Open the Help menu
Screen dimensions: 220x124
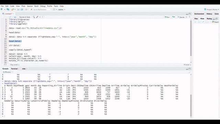(x=62, y=6)
